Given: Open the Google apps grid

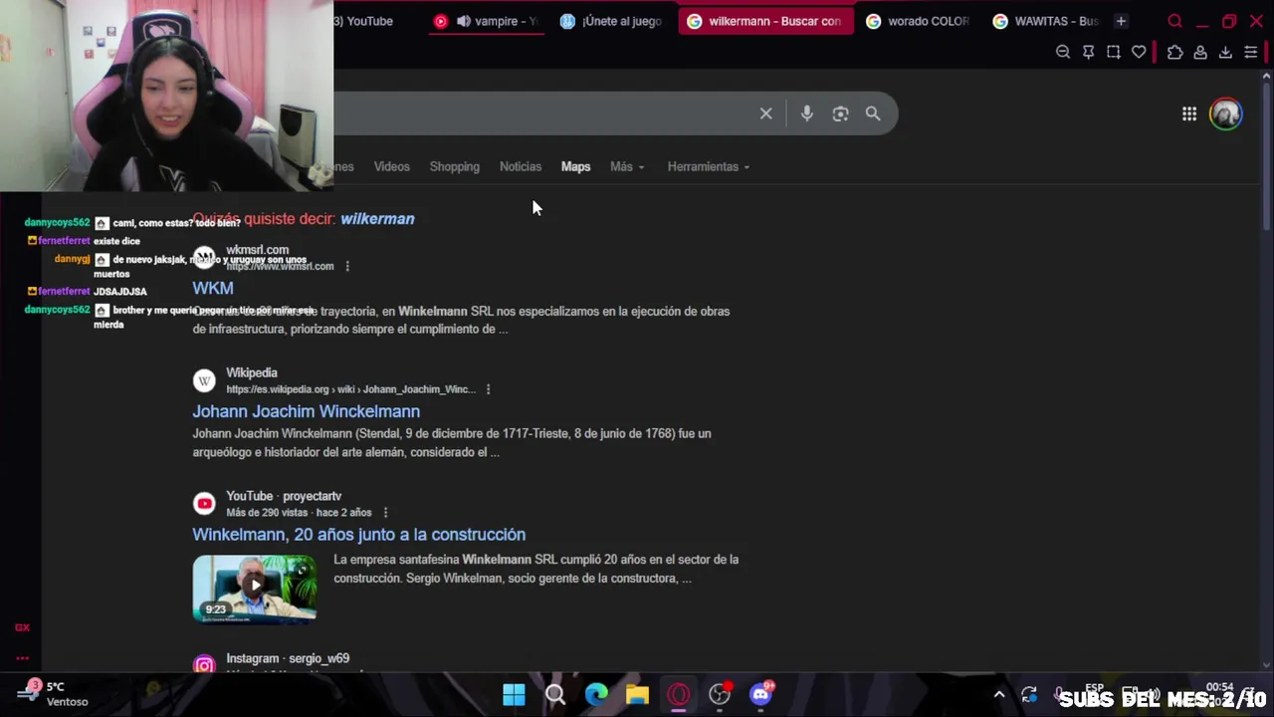Looking at the screenshot, I should click(1189, 114).
